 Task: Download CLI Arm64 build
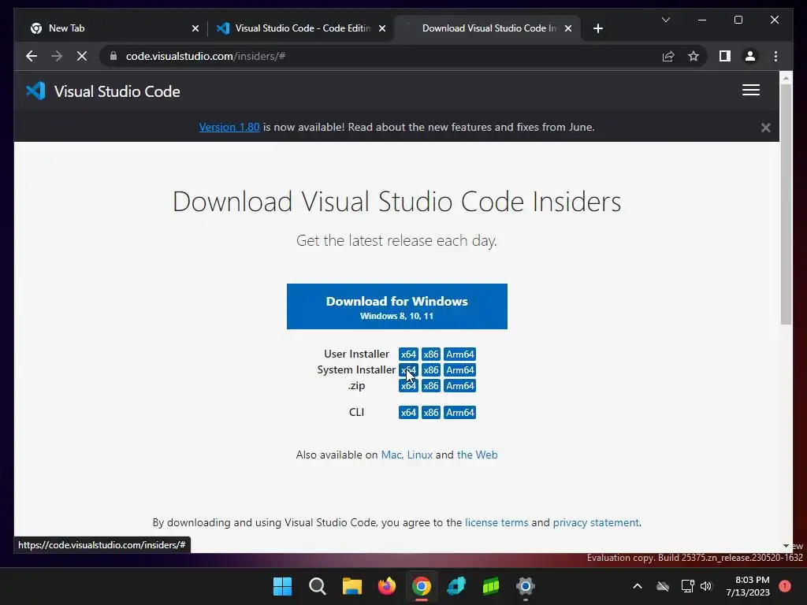460,413
